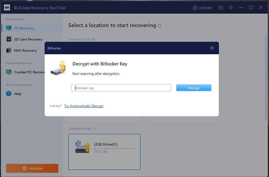Click the BLR app logo icon
The height and width of the screenshot is (177, 269).
click(x=7, y=7)
